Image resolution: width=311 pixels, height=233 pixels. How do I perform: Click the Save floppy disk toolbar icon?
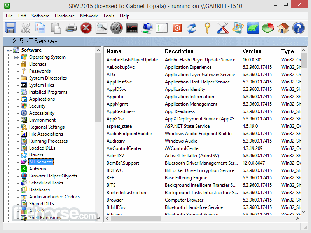10,28
